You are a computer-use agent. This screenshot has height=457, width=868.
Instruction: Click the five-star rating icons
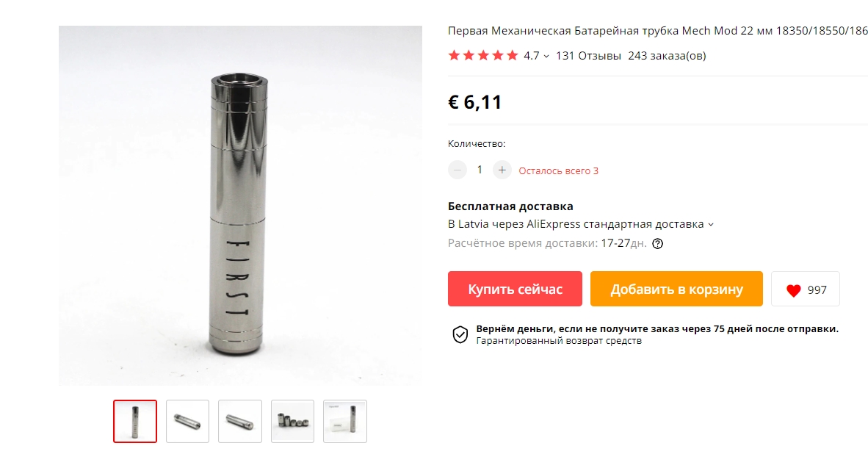pyautogui.click(x=483, y=55)
